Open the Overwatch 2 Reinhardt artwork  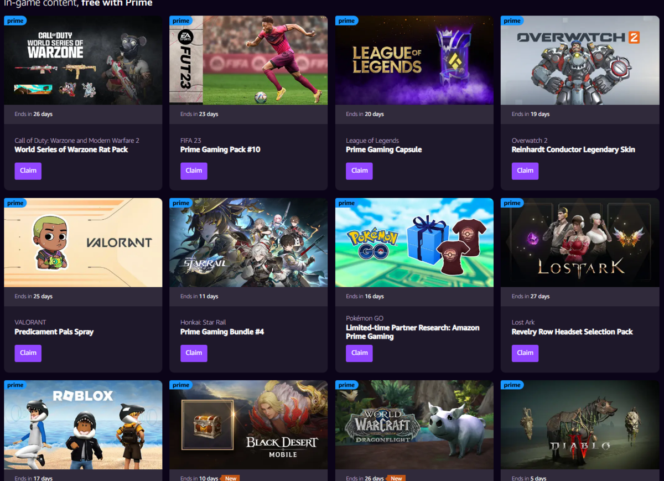580,60
